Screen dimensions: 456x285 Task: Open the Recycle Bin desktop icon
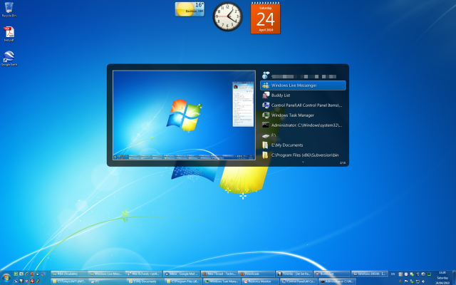[x=9, y=9]
